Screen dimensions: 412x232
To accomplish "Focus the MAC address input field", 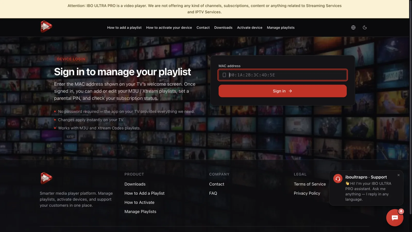I will 282,75.
